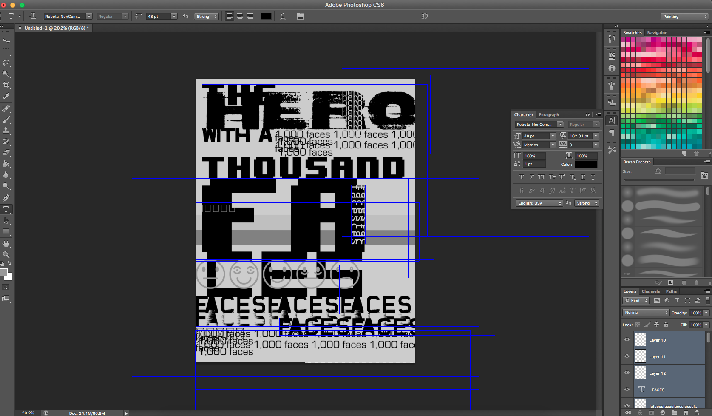Hide Layer 11 with its eye icon
Screen dimensions: 712x416
(x=627, y=356)
